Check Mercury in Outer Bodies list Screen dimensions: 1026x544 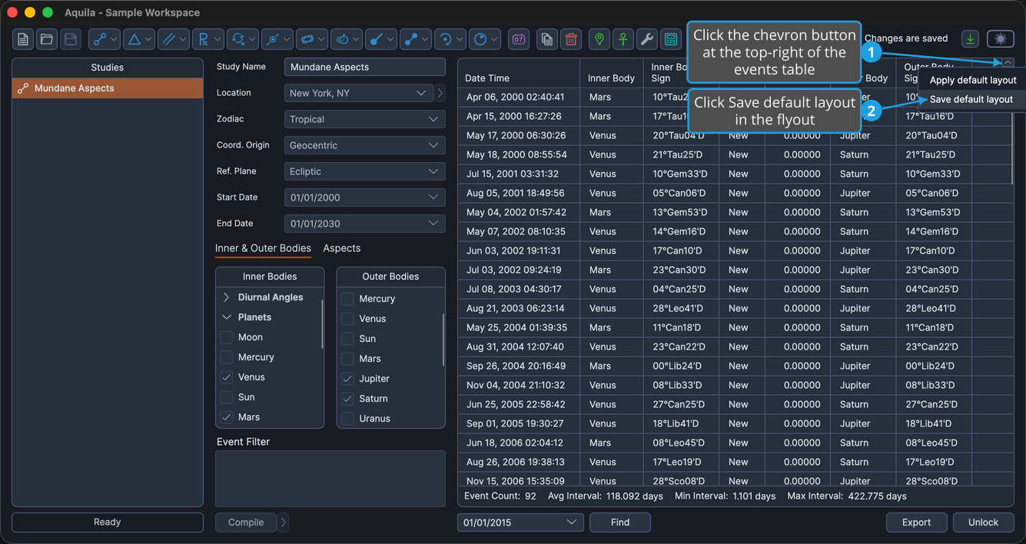[x=347, y=299]
